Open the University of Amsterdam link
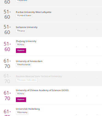The width and height of the screenshot is (102, 116). coord(29,61)
